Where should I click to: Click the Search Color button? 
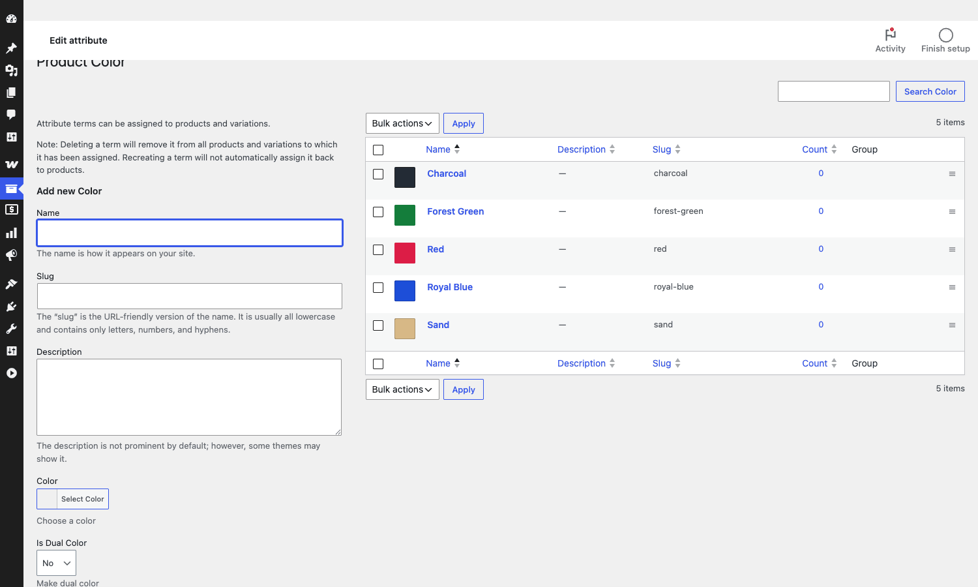click(930, 91)
